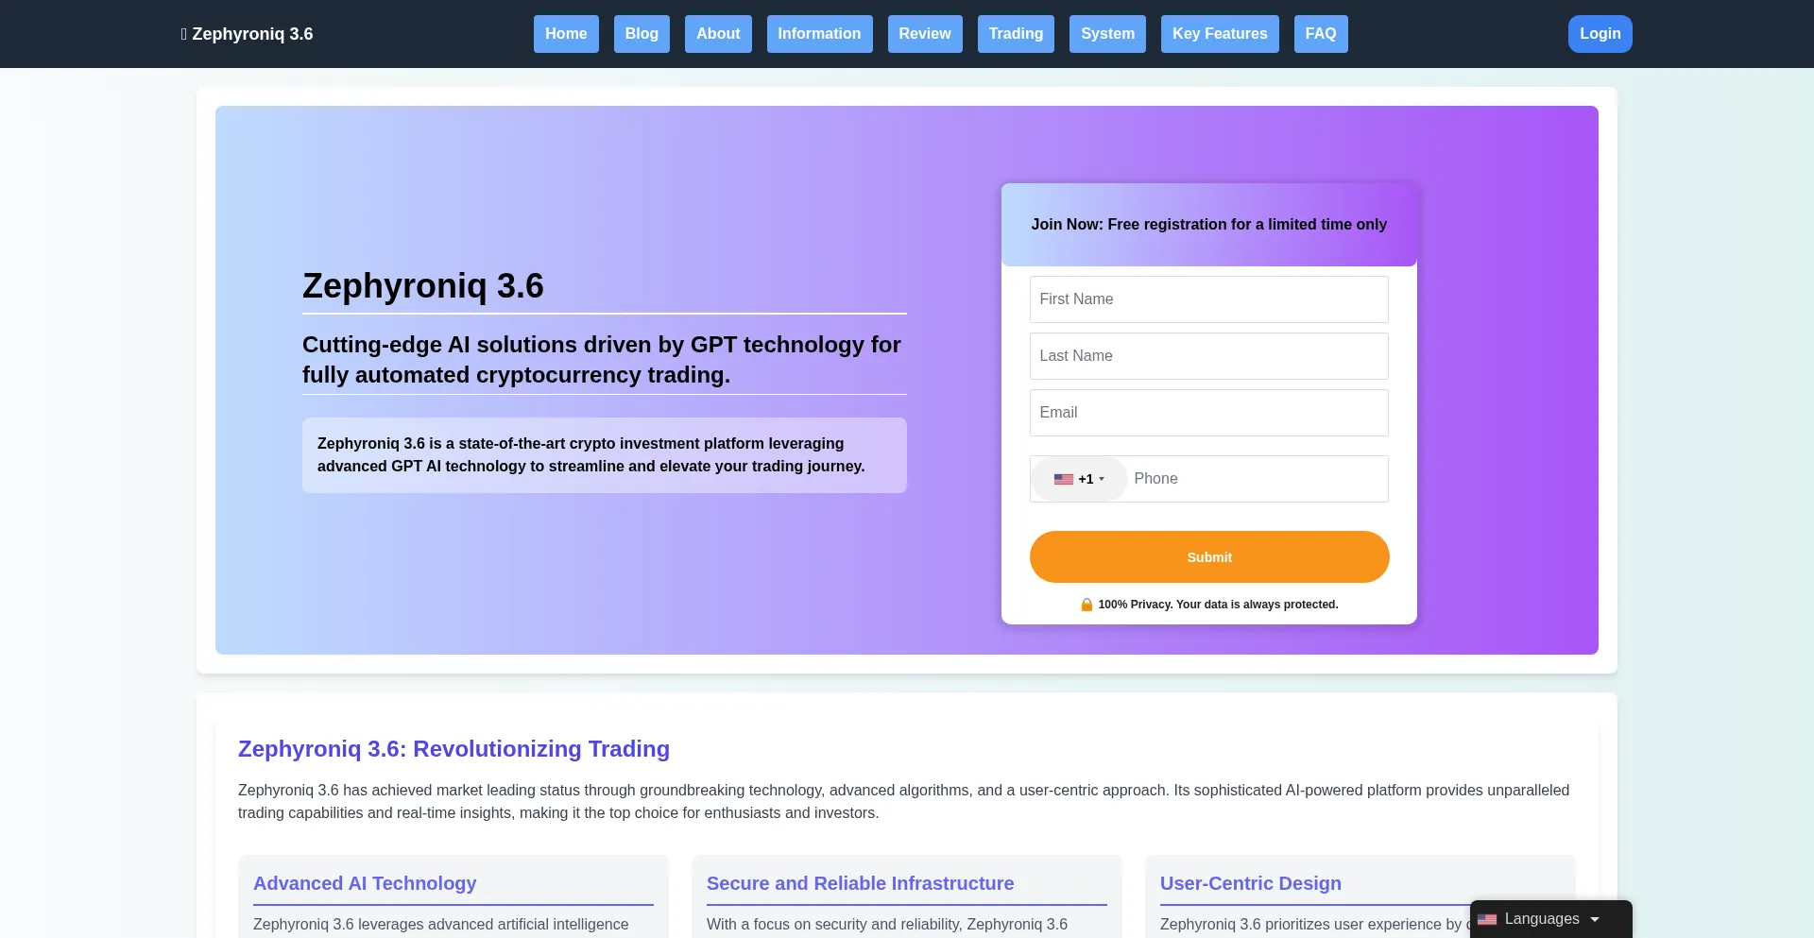Go to the Home menu item
Viewport: 1814px width, 938px height.
pos(566,34)
